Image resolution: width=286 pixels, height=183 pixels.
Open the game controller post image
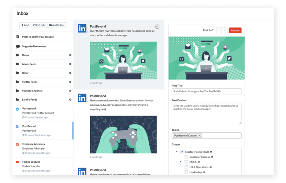(123, 134)
